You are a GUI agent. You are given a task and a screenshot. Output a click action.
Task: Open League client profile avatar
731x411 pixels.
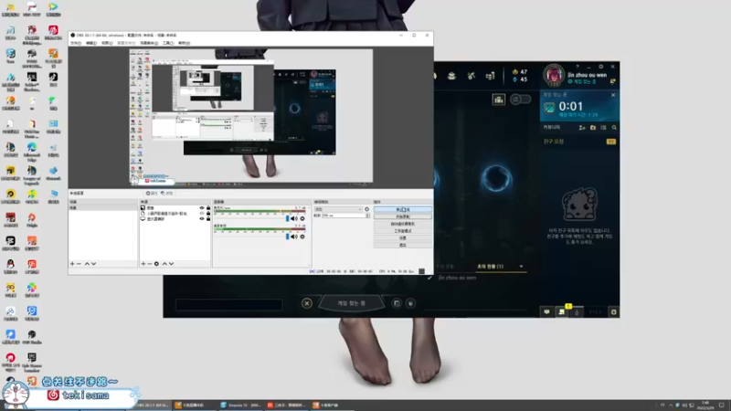point(554,75)
